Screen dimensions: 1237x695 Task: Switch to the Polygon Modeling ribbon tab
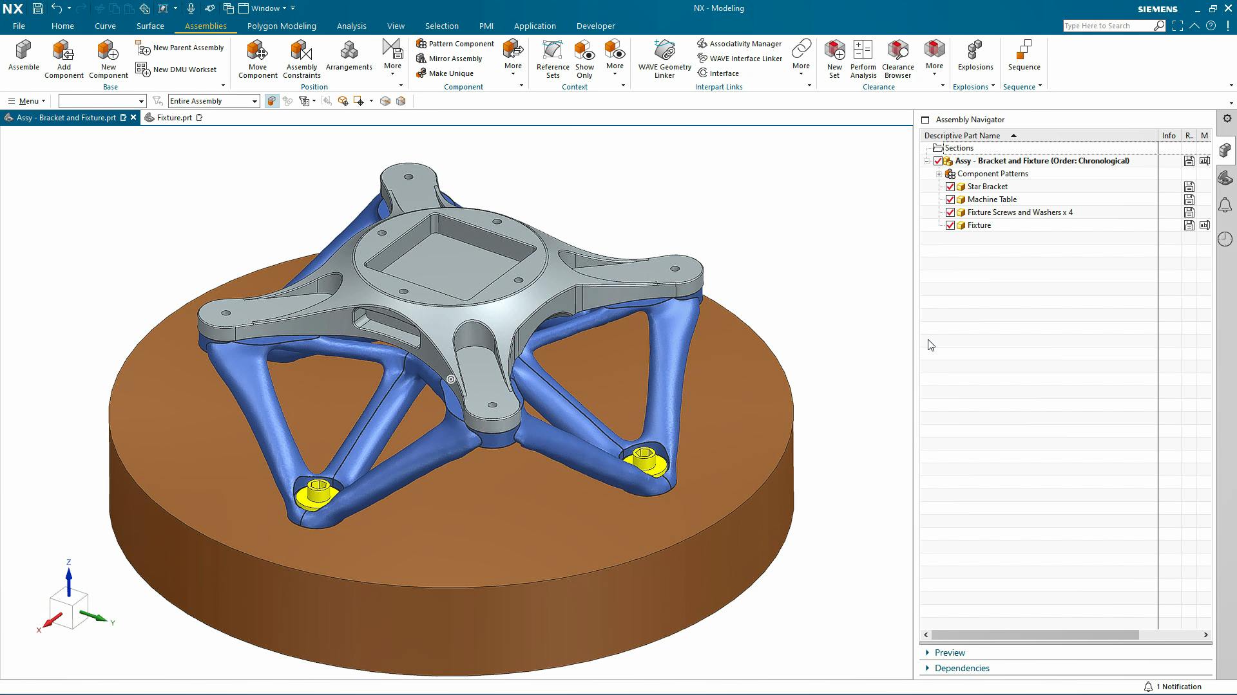(x=282, y=26)
